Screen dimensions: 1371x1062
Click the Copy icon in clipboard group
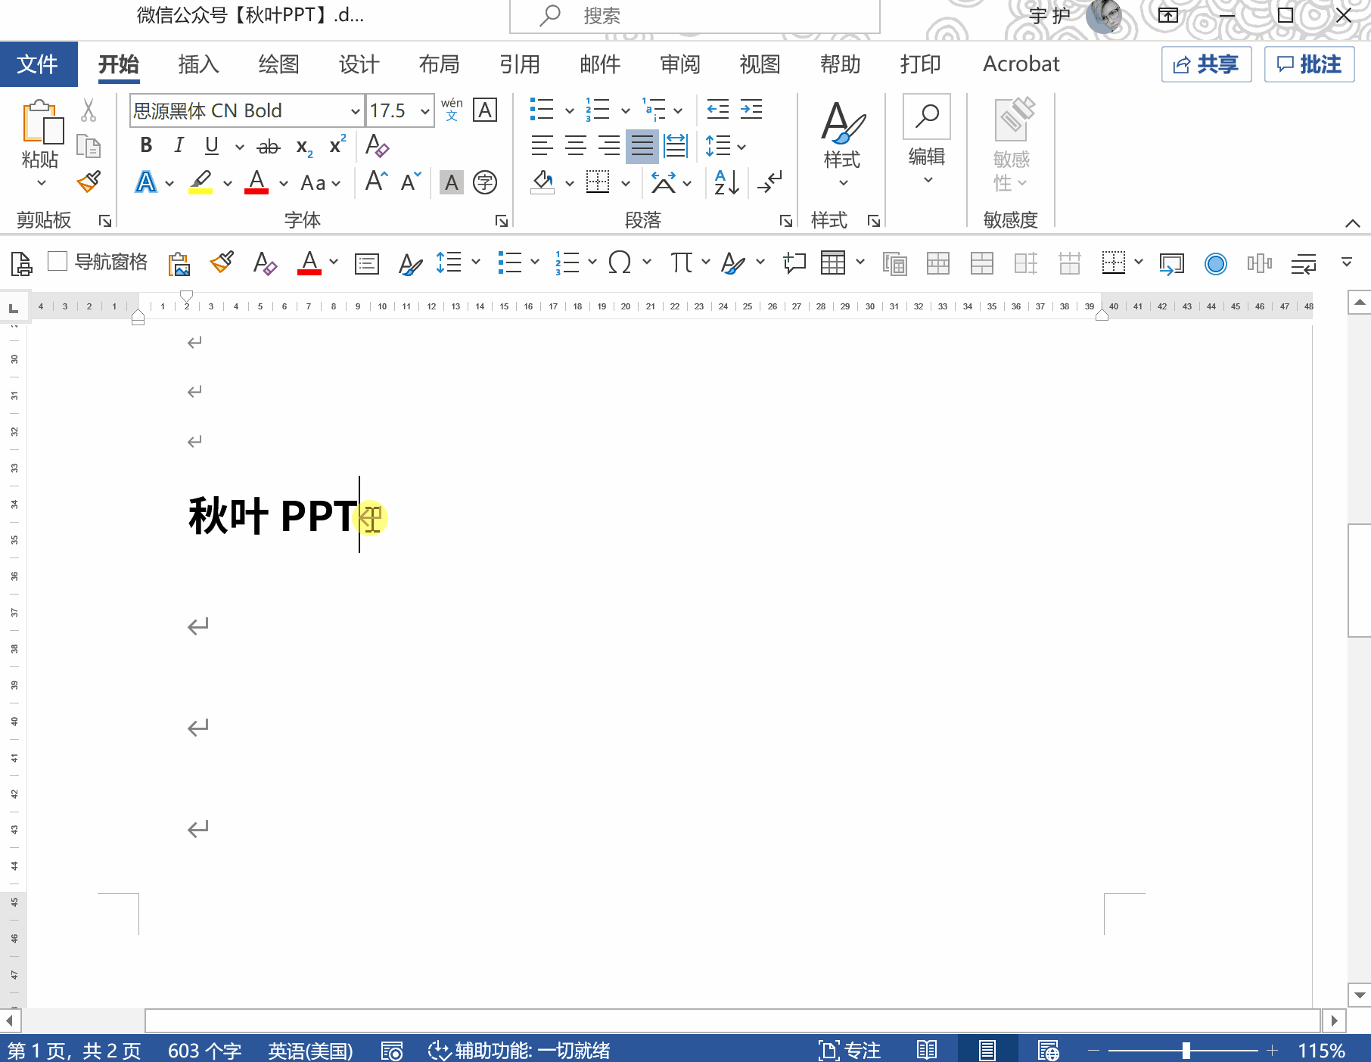(89, 146)
